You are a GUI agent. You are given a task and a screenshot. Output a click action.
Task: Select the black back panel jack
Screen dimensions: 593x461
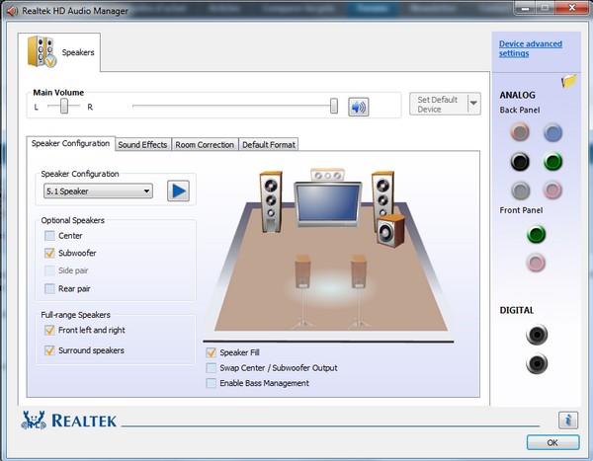[521, 162]
